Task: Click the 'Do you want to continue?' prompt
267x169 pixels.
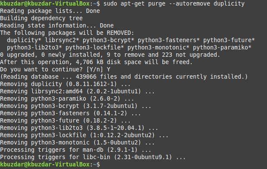Action: (55, 69)
